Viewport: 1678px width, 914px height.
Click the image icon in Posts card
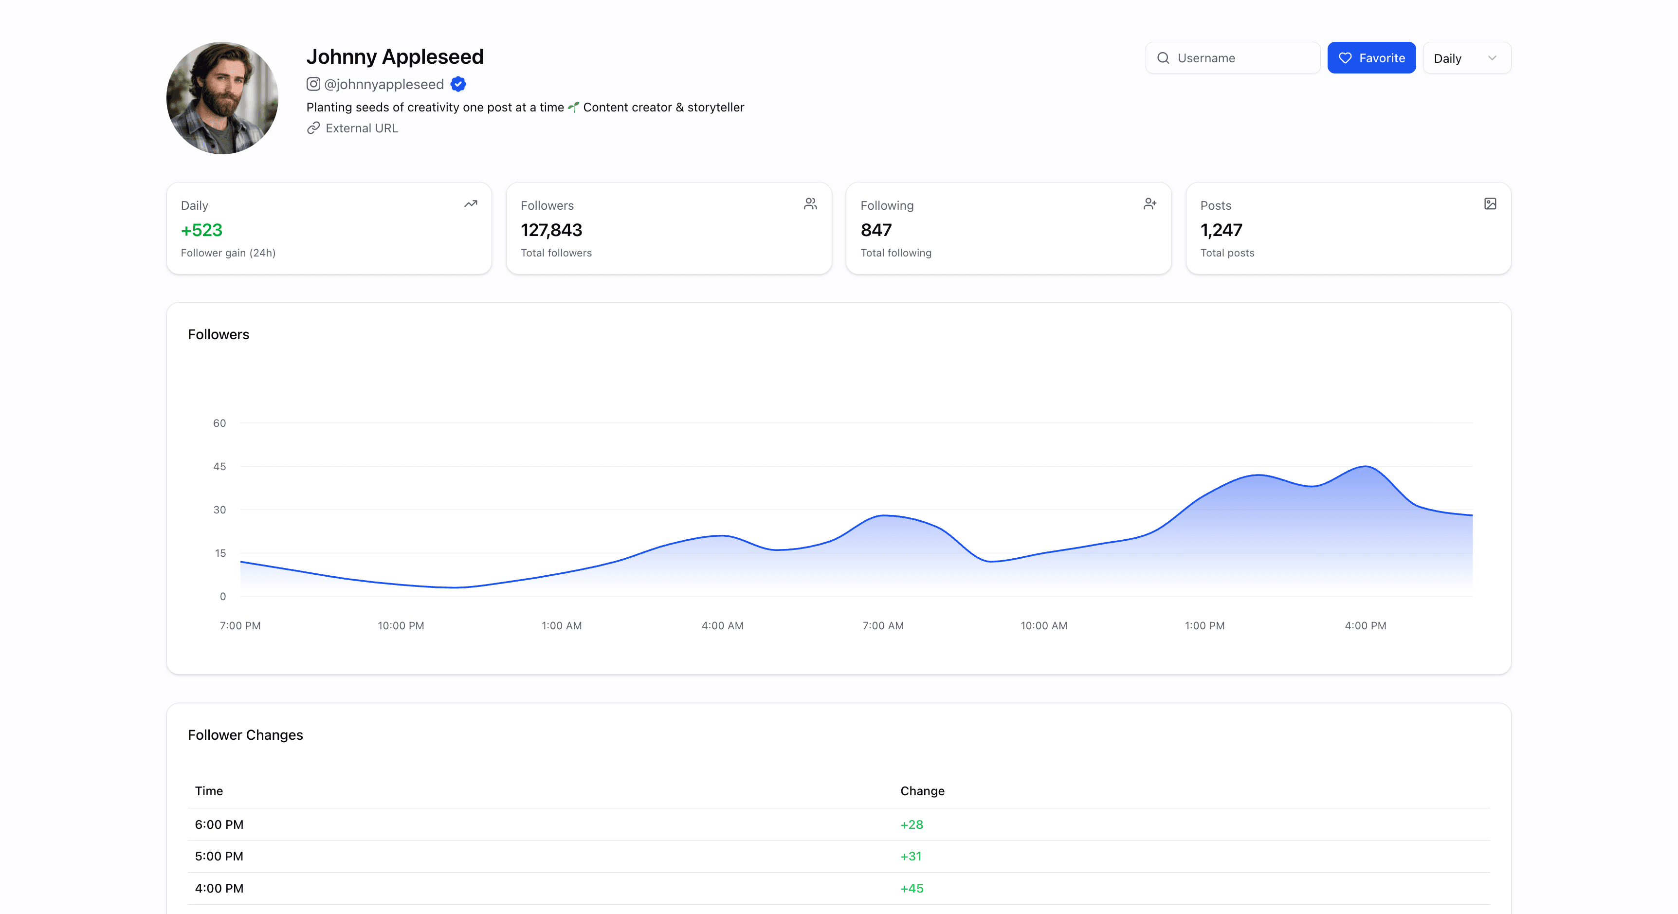(1490, 204)
